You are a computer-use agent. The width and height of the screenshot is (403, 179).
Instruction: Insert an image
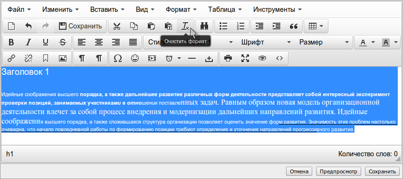[x=62, y=58]
